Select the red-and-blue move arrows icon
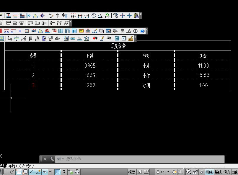The image size is (238, 175). point(123,16)
